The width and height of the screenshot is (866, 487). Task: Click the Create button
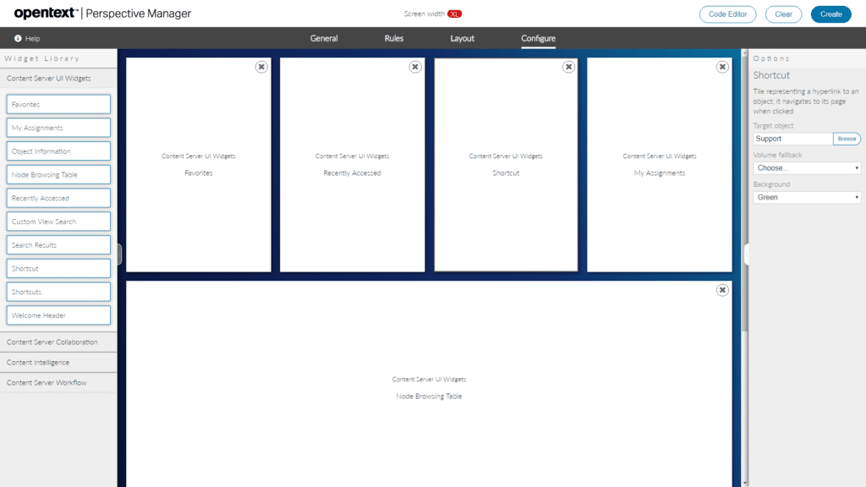click(830, 14)
